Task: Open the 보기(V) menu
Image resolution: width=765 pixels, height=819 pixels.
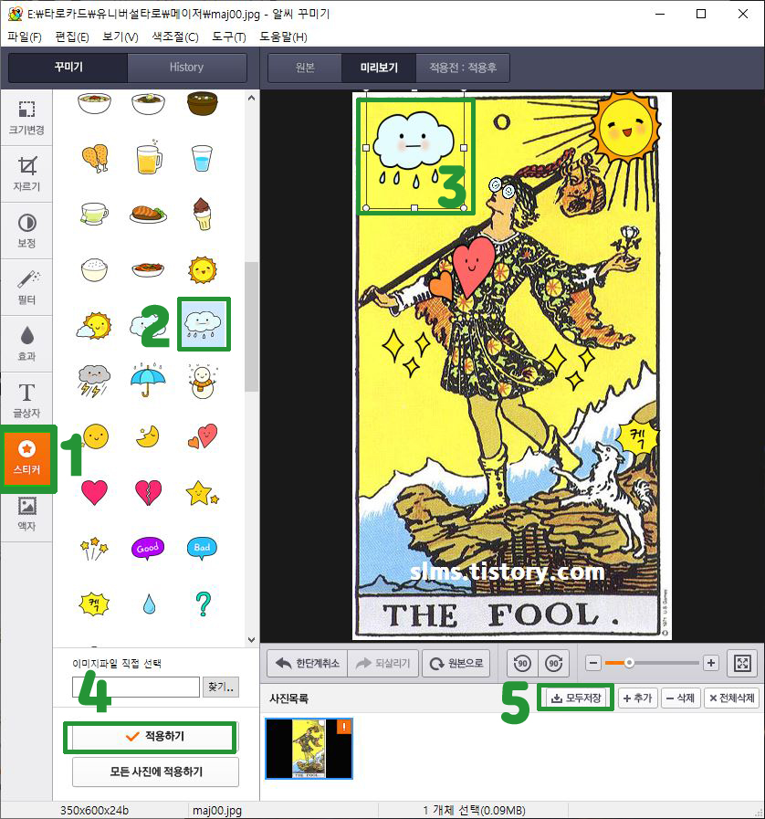Action: coord(121,37)
